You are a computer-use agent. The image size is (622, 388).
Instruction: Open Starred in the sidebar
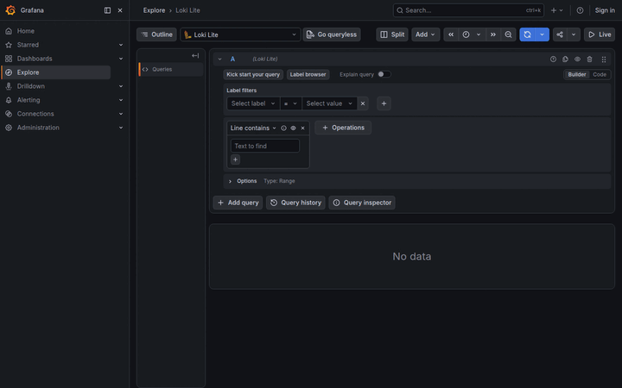[x=28, y=45]
